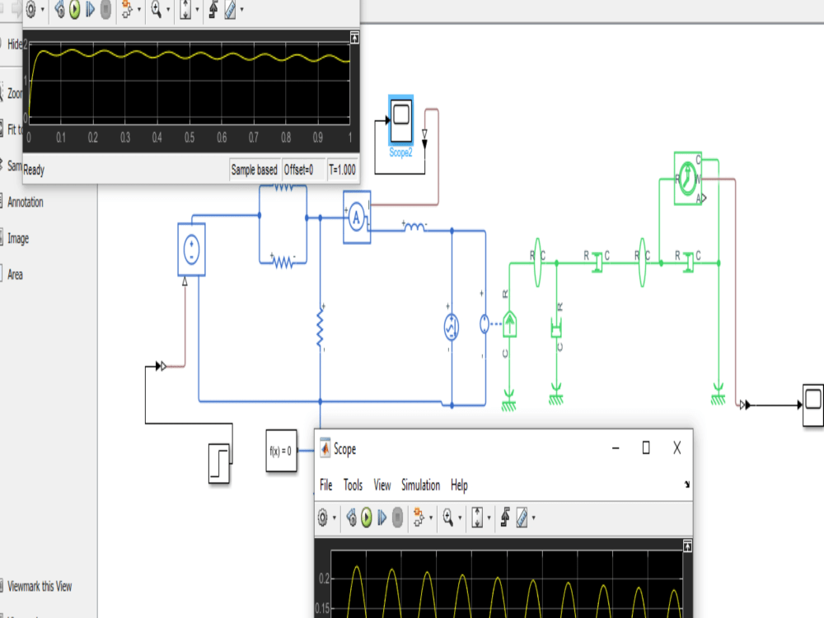The height and width of the screenshot is (618, 824).
Task: Open Measurements icon in upper scope toolbar
Action: [230, 9]
